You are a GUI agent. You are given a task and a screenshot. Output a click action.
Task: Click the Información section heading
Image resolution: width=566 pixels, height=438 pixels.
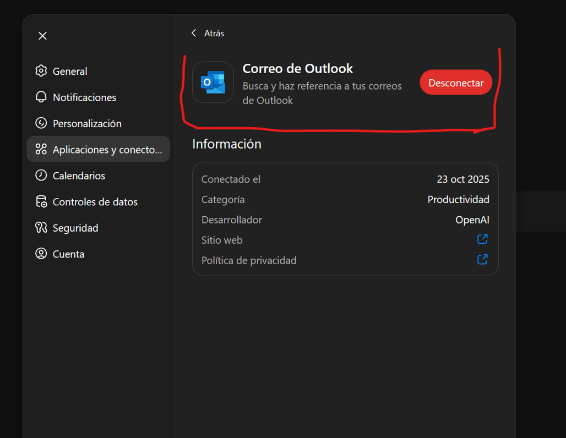[x=226, y=144]
